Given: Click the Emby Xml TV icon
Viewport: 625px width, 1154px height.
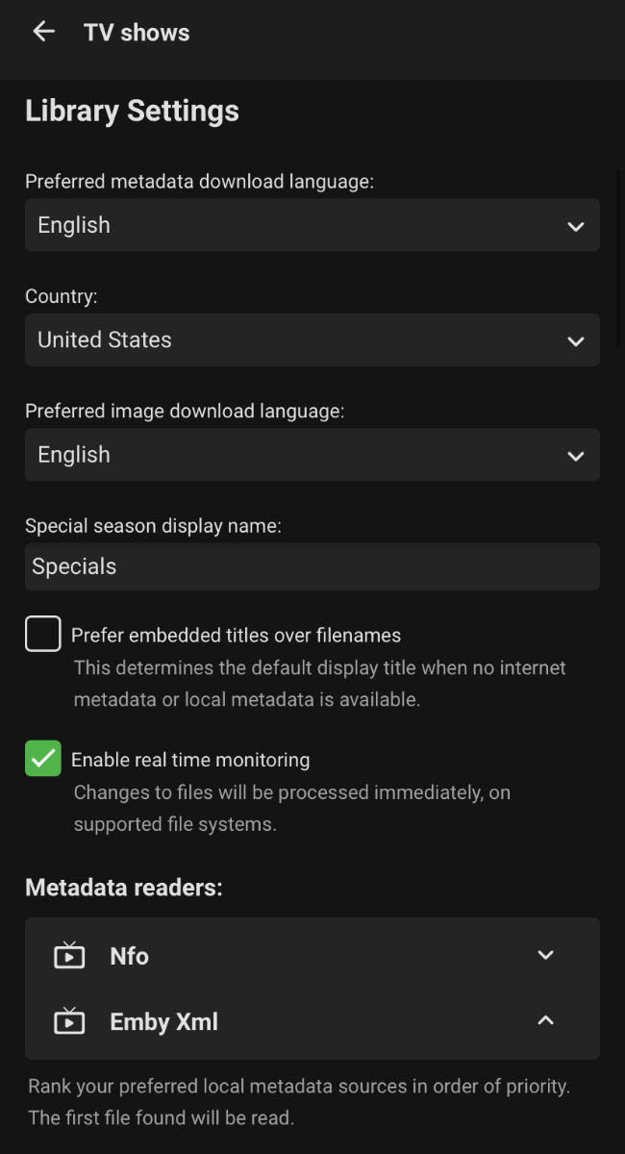Looking at the screenshot, I should tap(69, 1021).
